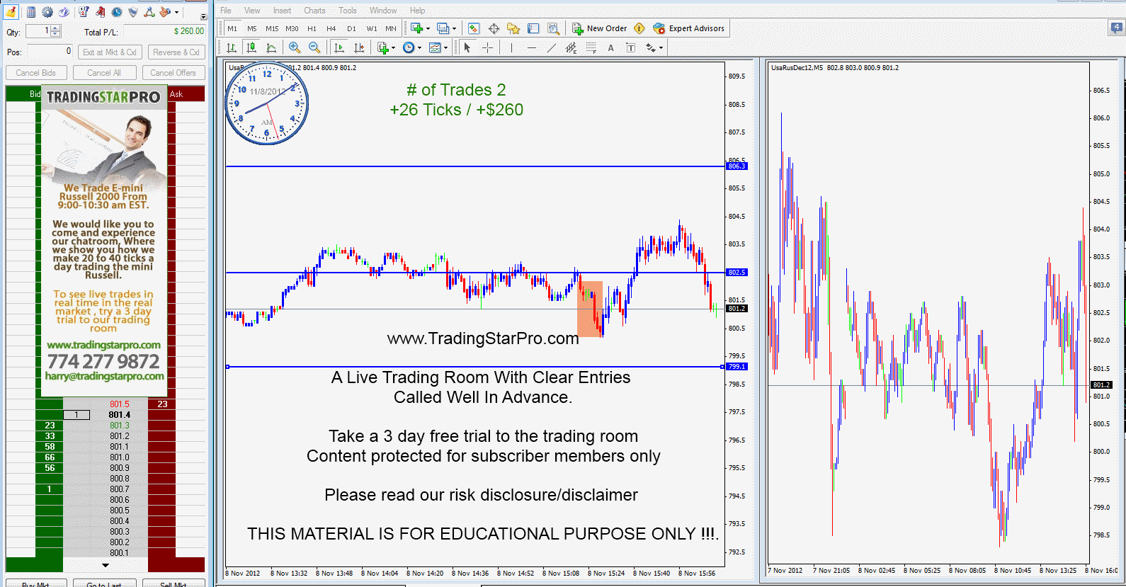Increase quantity with the Qty up arrow
1126x587 pixels.
(56, 28)
